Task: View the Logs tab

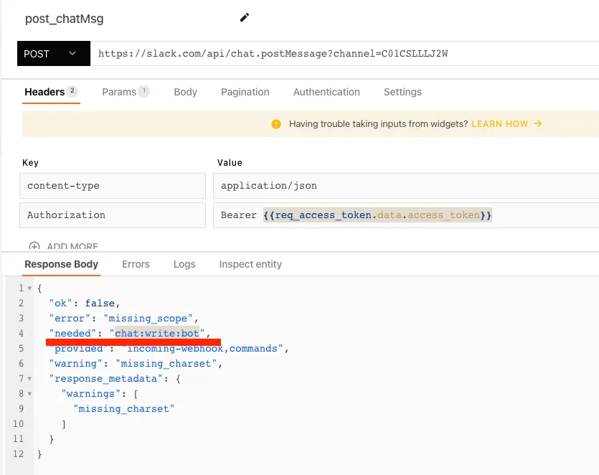Action: [x=184, y=264]
